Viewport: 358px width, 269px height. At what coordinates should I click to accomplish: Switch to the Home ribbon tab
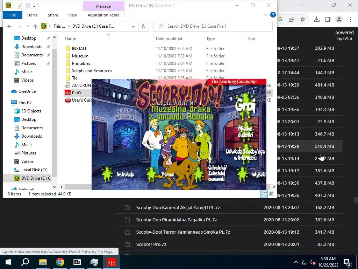(33, 15)
